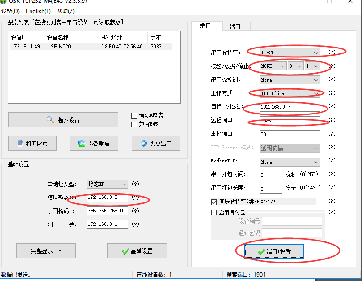
Task: Click the document icon on 打开网页 button
Action: point(20,144)
